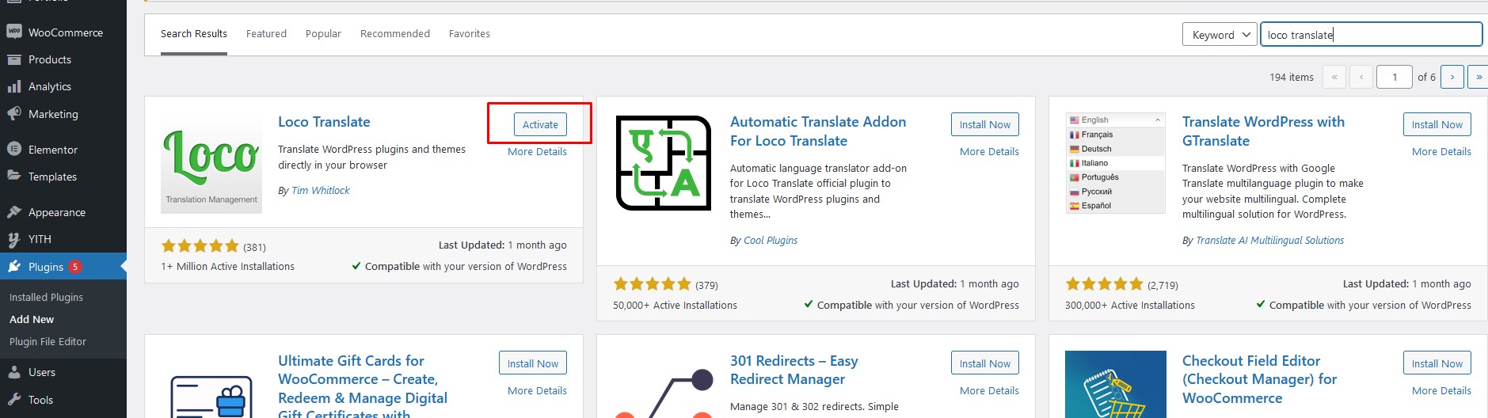The height and width of the screenshot is (418, 1488).
Task: Click the Marketing megaphone icon
Action: point(13,114)
